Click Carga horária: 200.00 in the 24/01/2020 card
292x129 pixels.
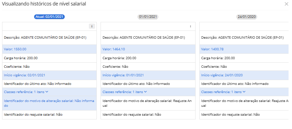[218, 58]
